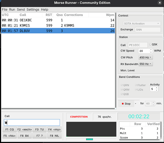
Task: Increase CW Speed with the up arrow
Action: point(151,50)
